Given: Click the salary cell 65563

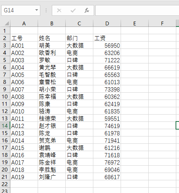Looking at the screenshot, I should (107, 74).
